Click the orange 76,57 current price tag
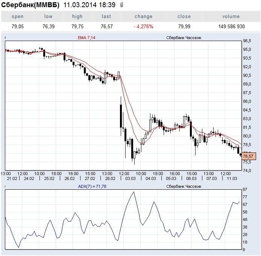 point(249,156)
